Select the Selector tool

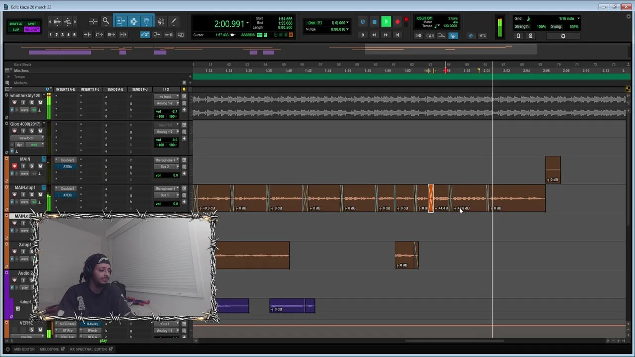133,21
